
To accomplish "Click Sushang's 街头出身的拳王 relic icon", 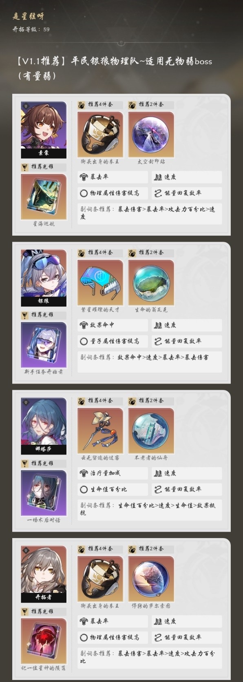I will coord(100,135).
